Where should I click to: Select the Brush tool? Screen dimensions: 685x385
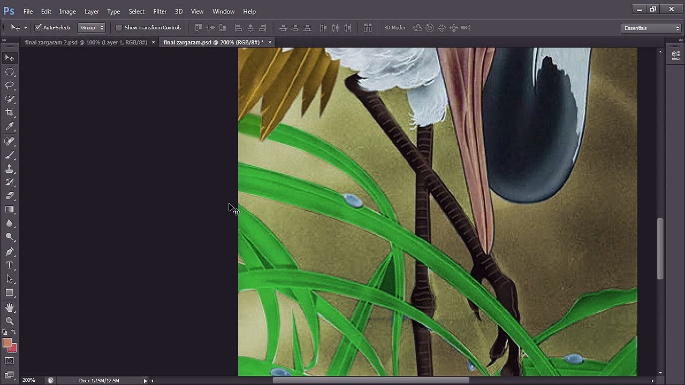10,155
